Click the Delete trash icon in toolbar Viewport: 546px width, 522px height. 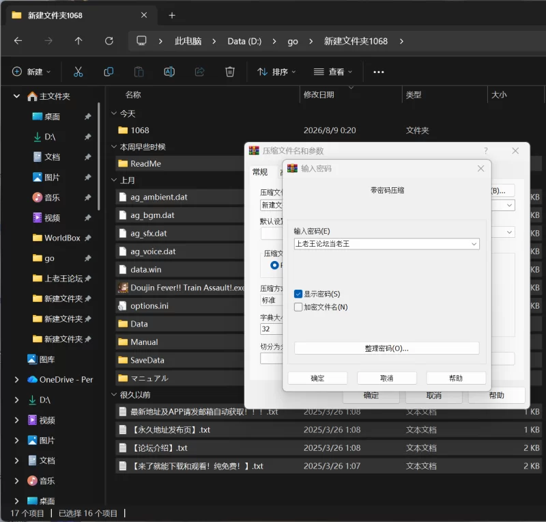pyautogui.click(x=230, y=72)
